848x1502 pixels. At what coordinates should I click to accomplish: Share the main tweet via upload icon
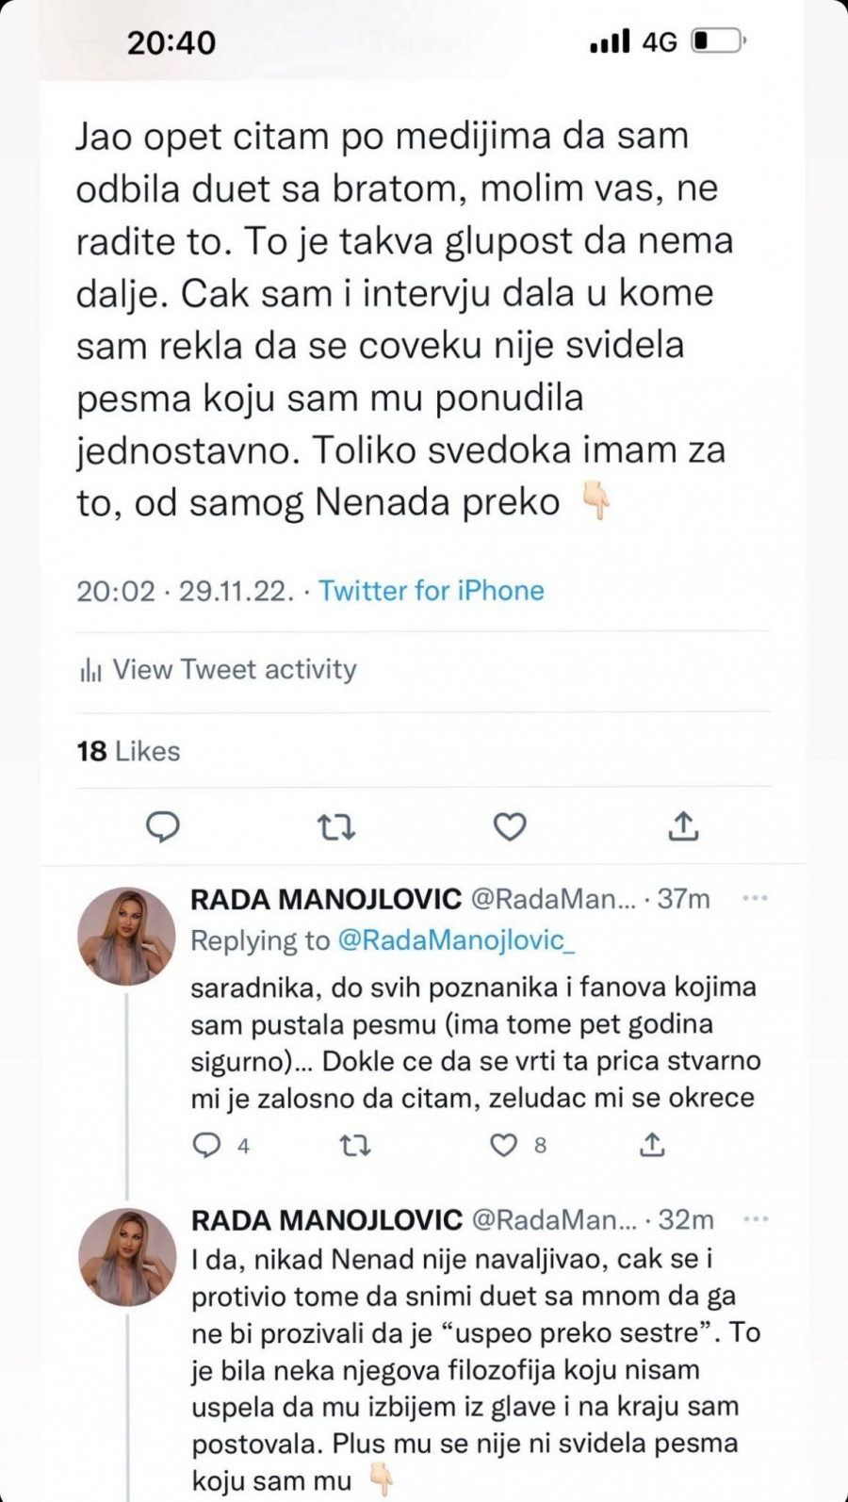tap(684, 826)
